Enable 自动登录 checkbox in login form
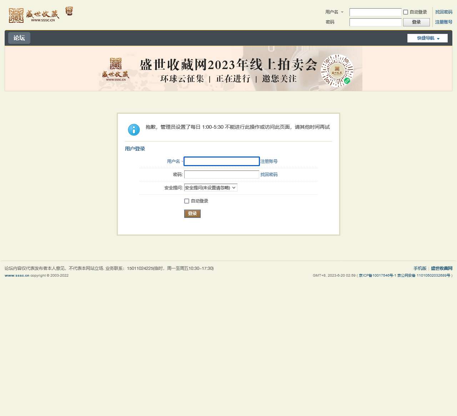The image size is (457, 416). [187, 201]
